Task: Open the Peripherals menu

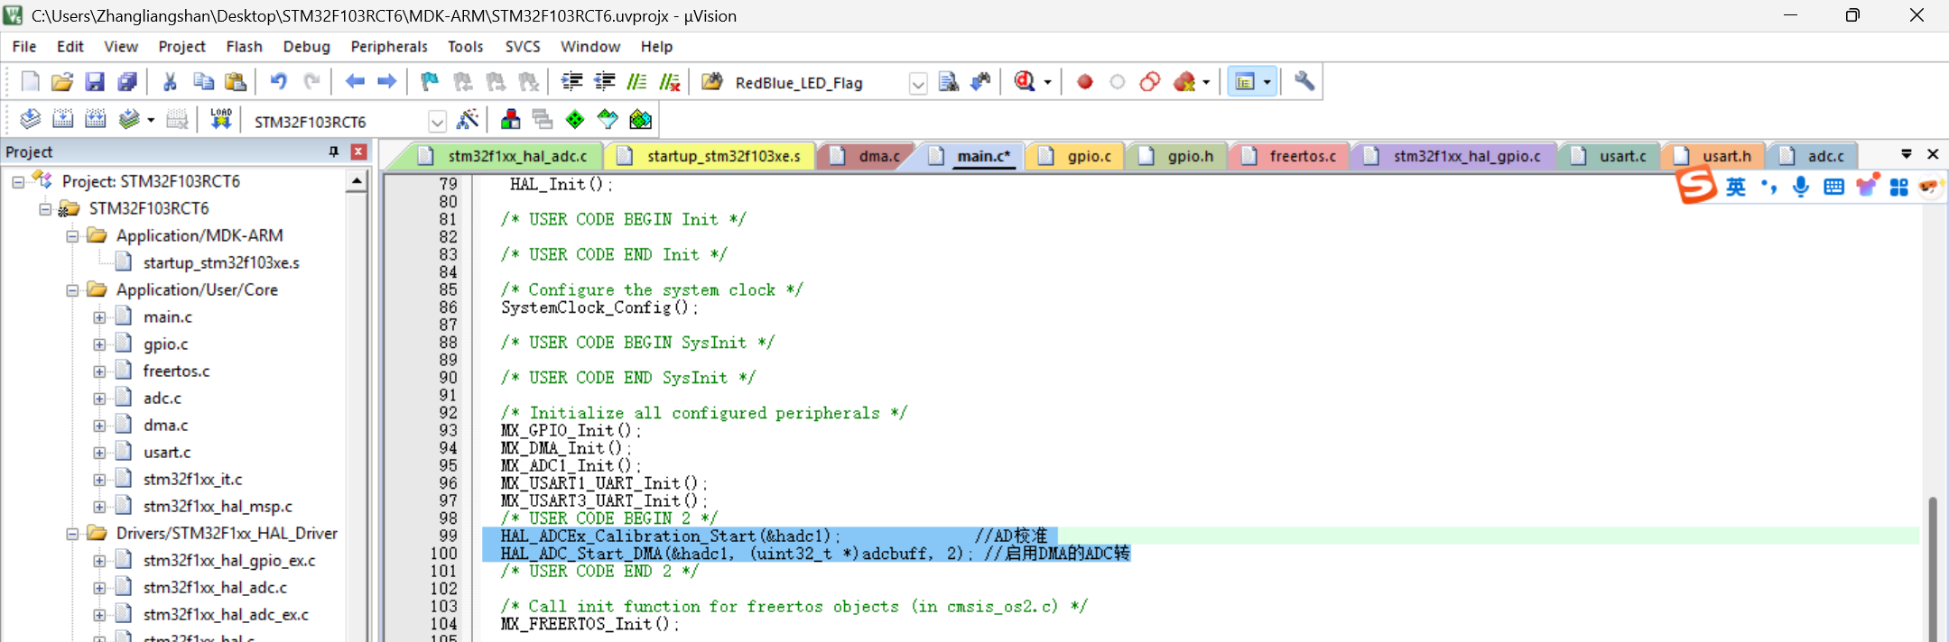Action: (x=389, y=46)
